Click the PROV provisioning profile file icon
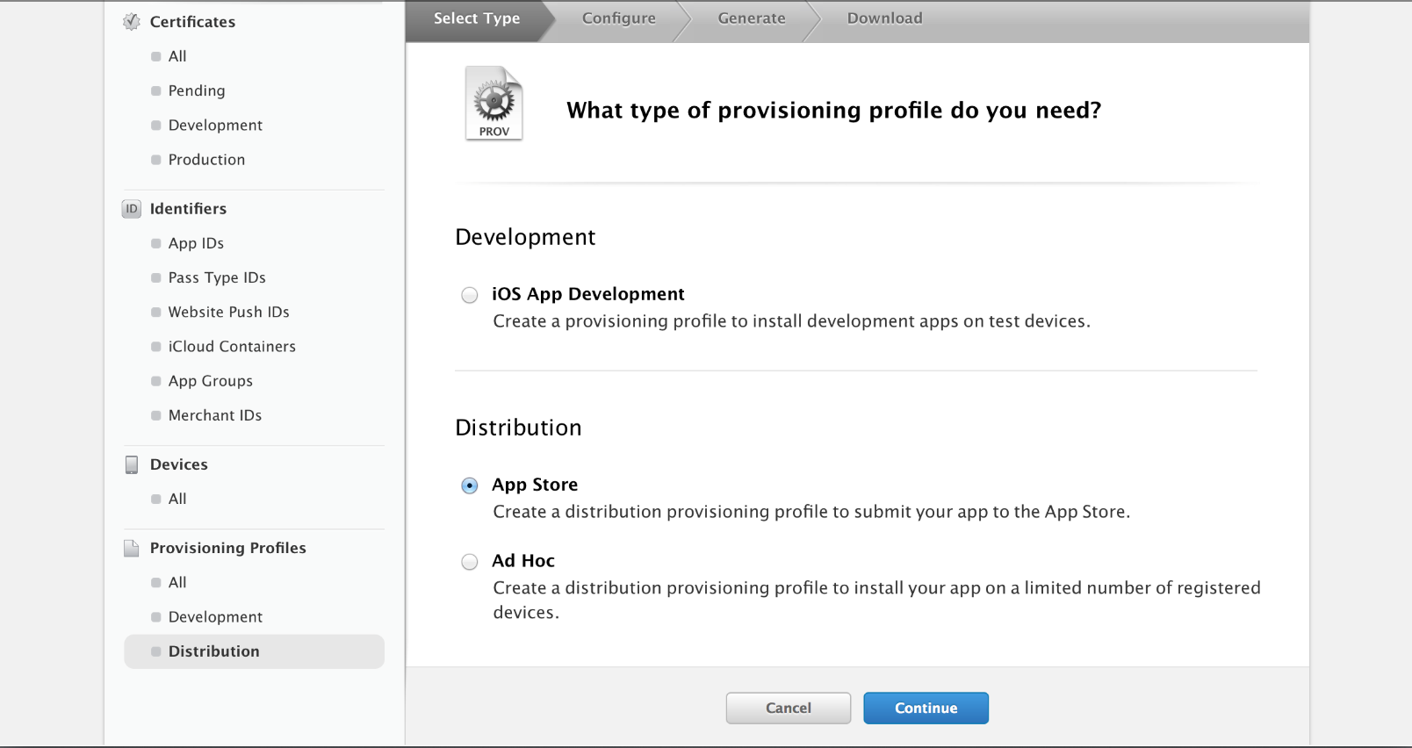The image size is (1412, 748). pyautogui.click(x=493, y=104)
